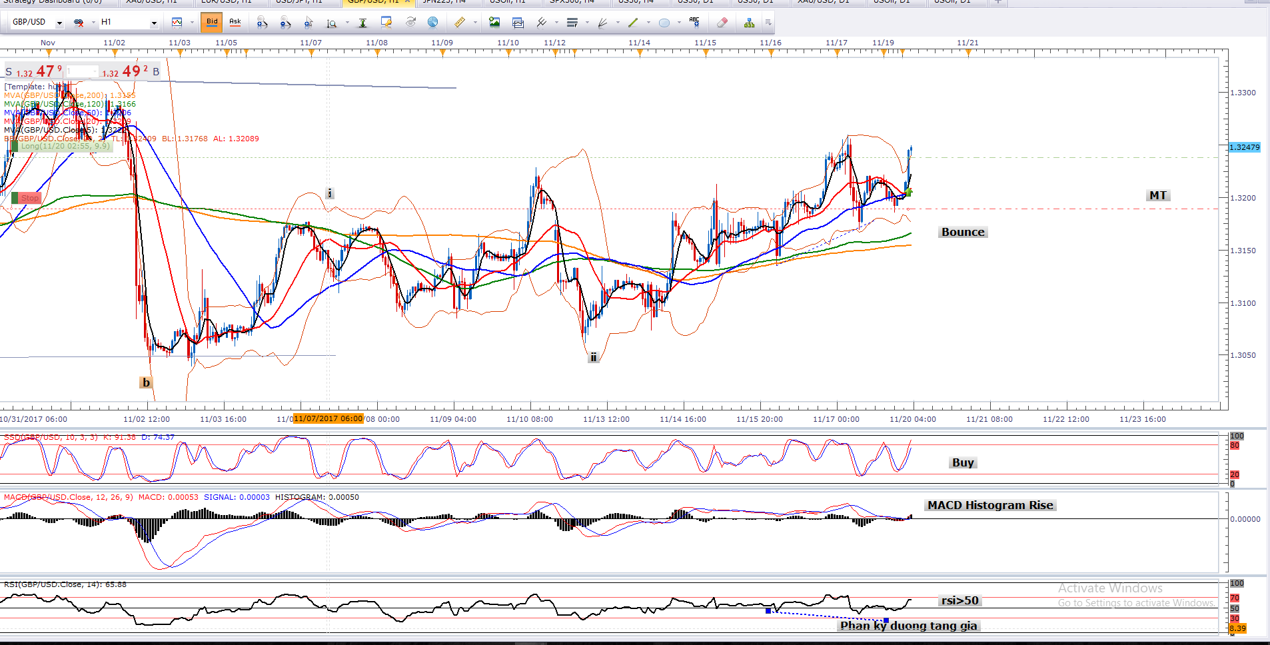The height and width of the screenshot is (645, 1270).
Task: Click the ellipse shape drawing tool
Action: pyautogui.click(x=664, y=23)
